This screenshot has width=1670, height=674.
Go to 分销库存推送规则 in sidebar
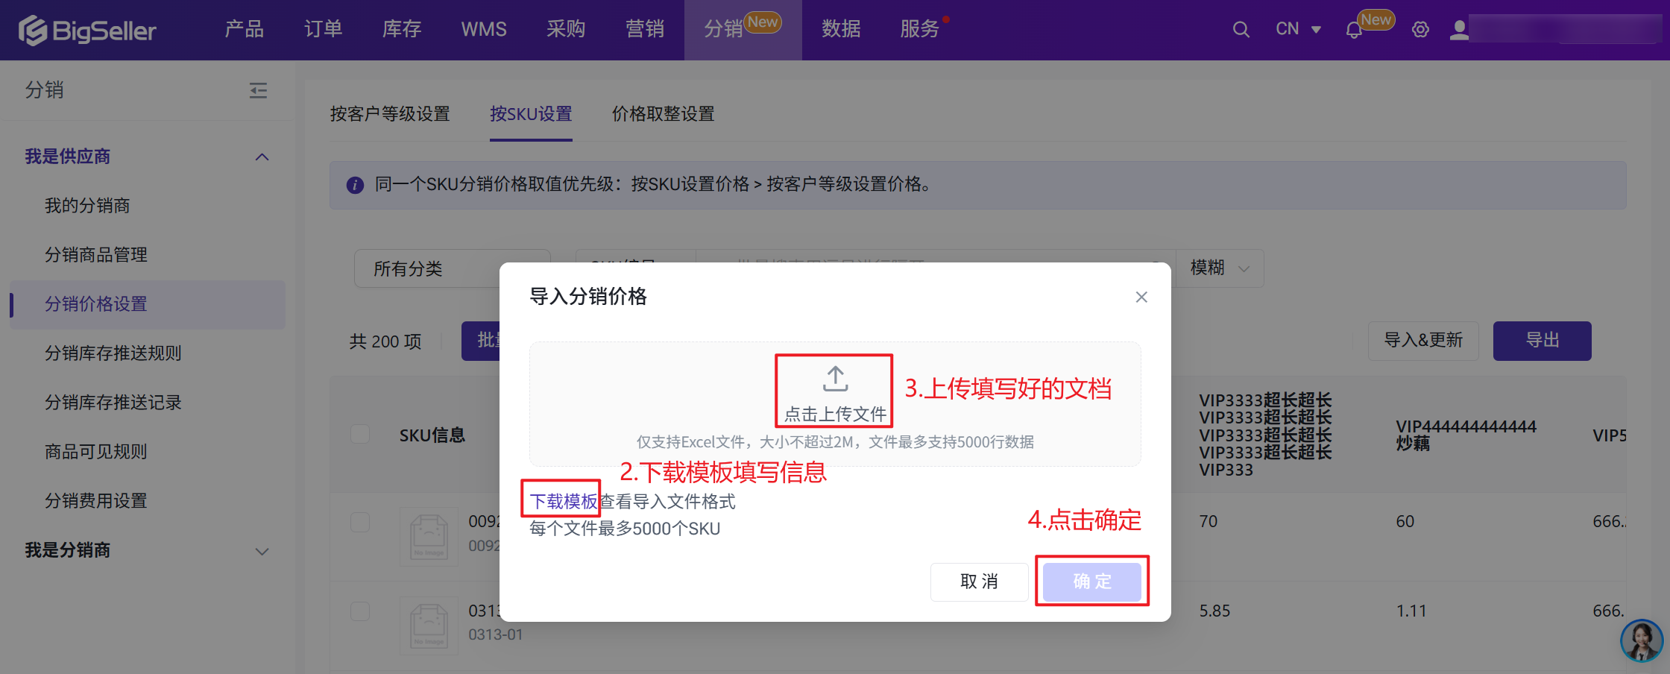point(113,353)
